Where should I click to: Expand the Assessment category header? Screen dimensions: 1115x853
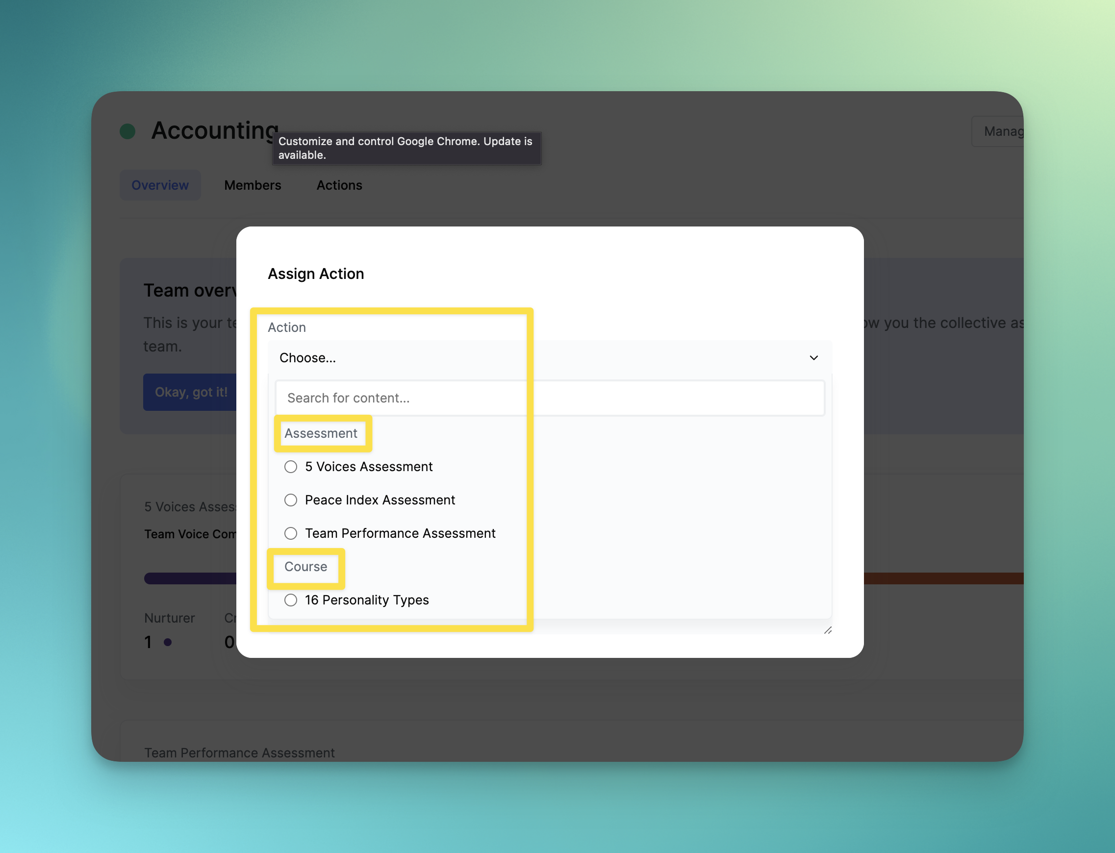[x=321, y=433]
